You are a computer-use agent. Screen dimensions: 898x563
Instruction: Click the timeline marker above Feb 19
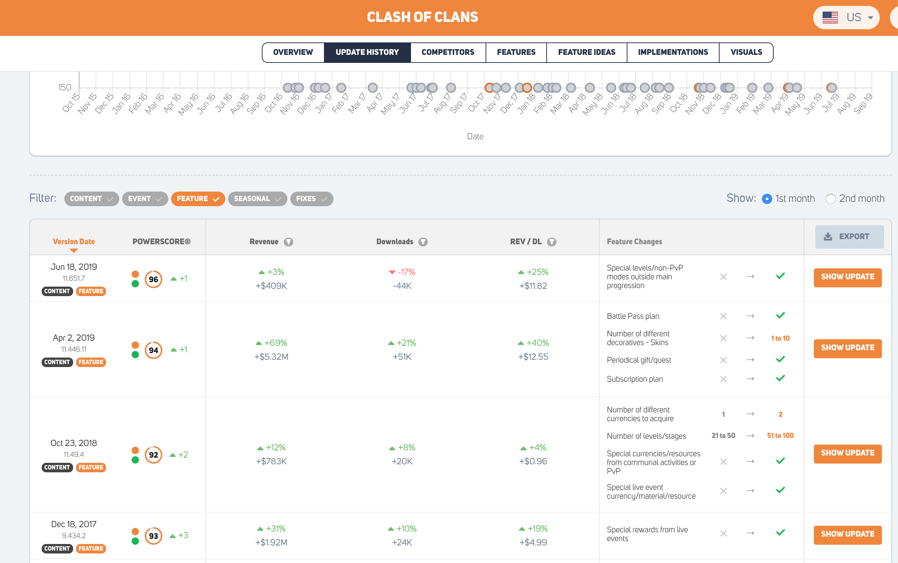coord(752,88)
